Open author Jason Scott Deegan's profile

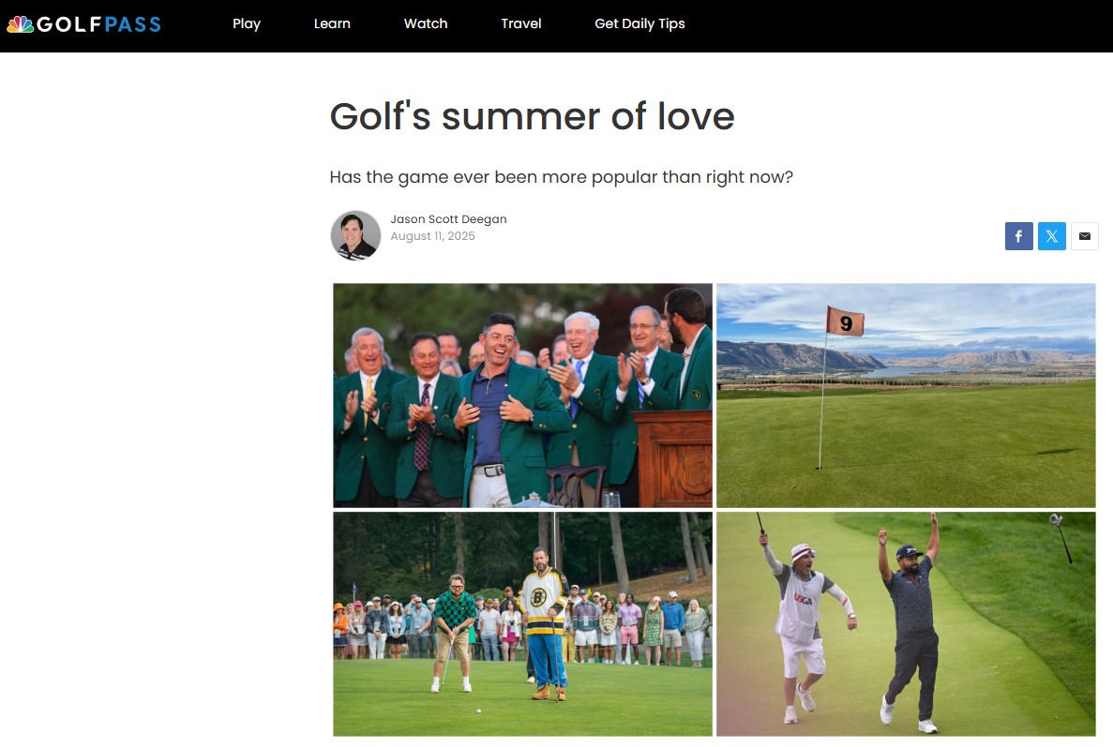(448, 219)
